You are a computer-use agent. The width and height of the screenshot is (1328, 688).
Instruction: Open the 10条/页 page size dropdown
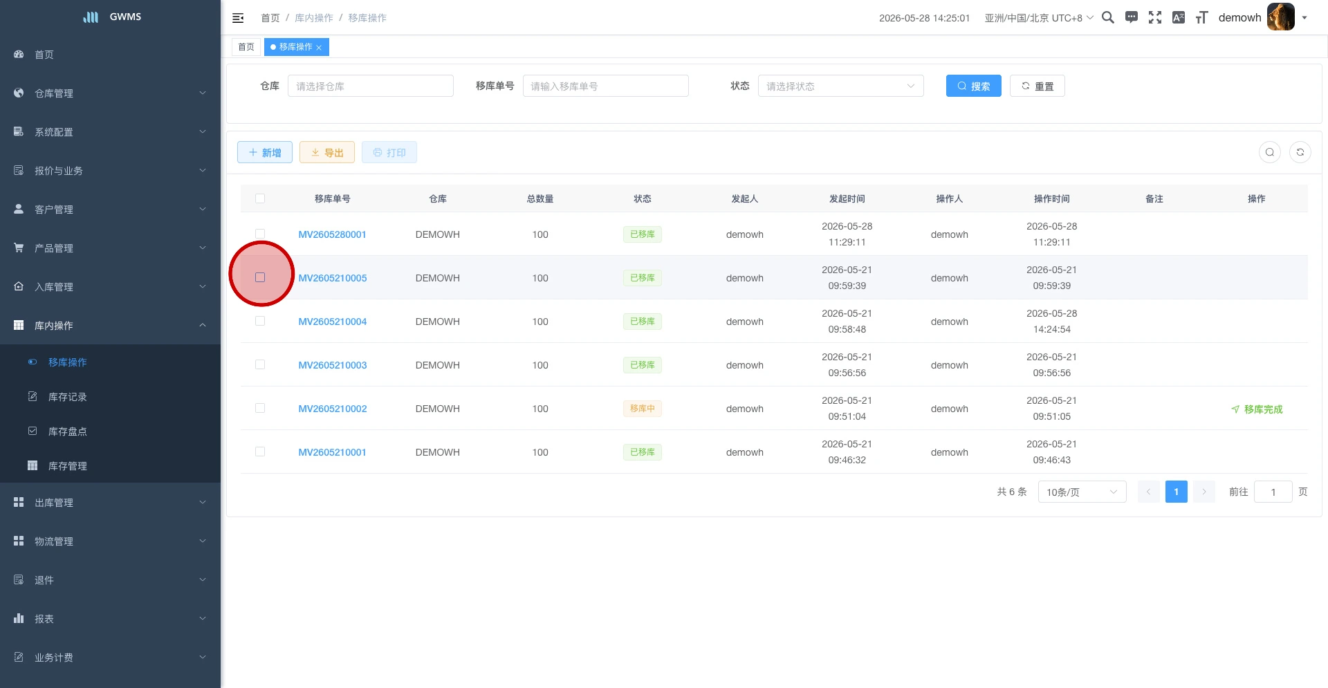[1082, 492]
